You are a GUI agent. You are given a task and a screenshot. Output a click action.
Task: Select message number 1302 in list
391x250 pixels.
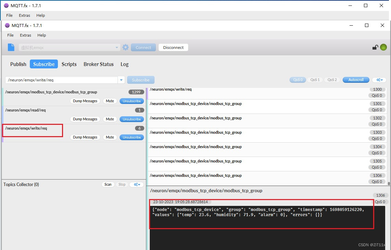point(267,121)
